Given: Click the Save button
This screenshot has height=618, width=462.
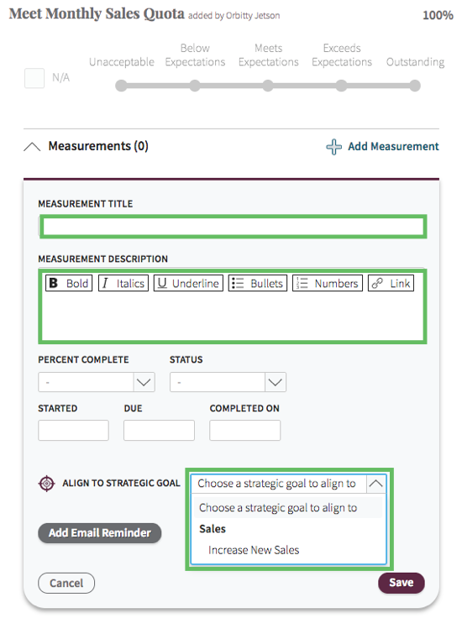Looking at the screenshot, I should click(402, 583).
